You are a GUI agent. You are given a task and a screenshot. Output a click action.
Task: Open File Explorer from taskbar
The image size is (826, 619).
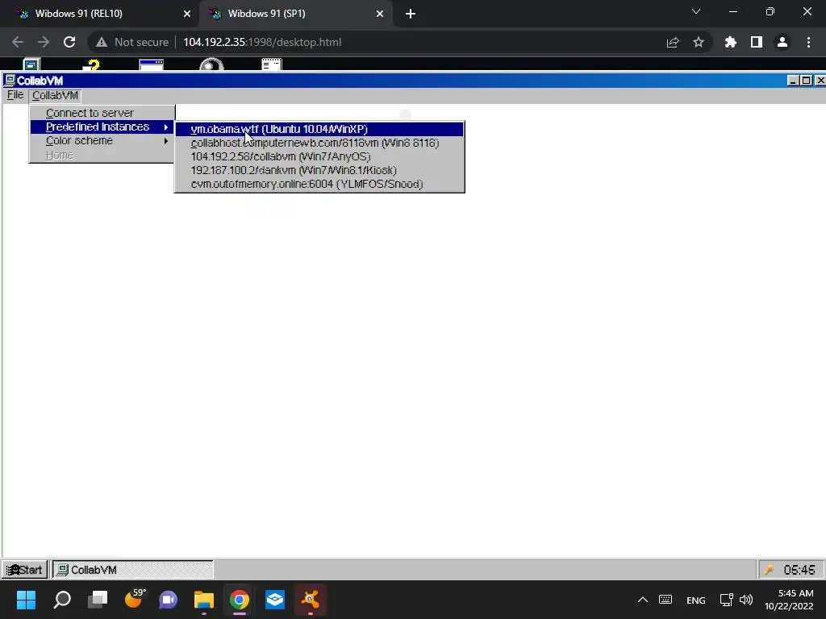204,600
